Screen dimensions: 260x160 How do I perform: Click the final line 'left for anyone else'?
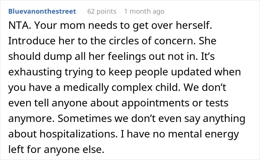pyautogui.click(x=55, y=149)
